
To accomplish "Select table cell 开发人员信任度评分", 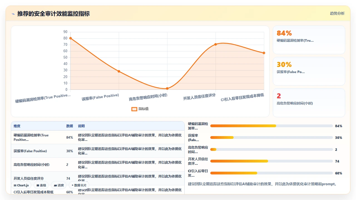I will pyautogui.click(x=37, y=178).
